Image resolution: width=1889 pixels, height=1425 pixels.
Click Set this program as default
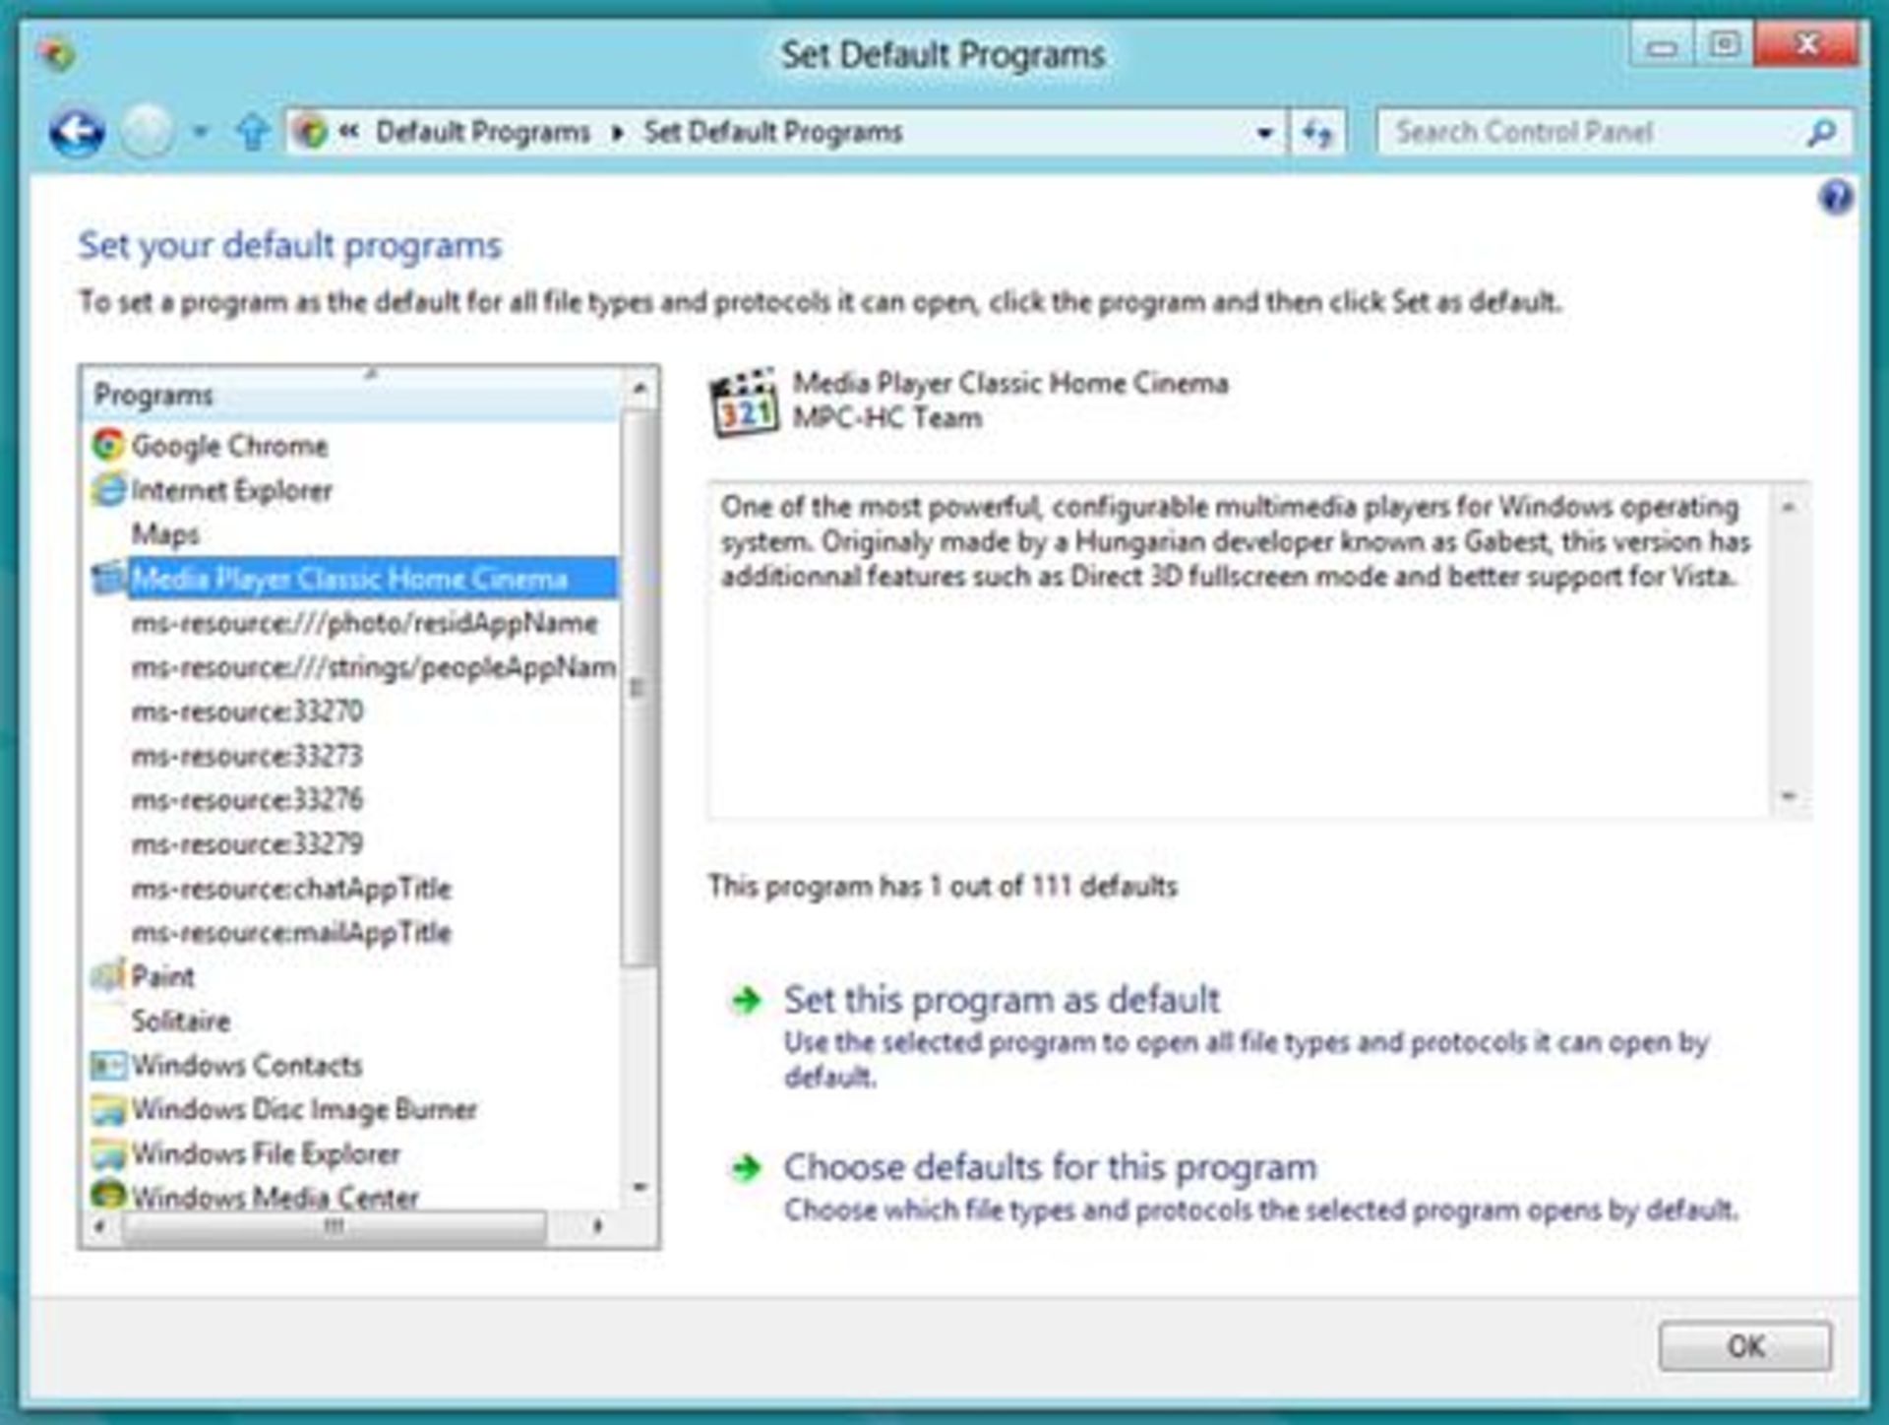(1002, 1000)
